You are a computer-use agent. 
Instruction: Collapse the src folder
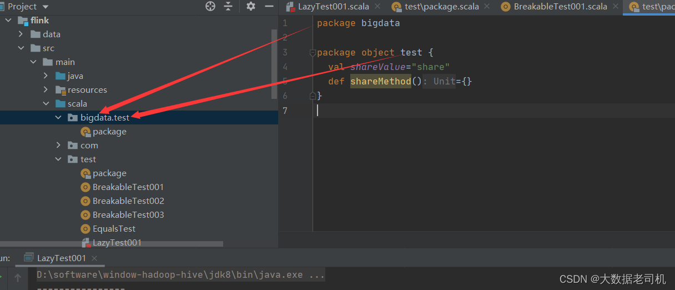(x=21, y=48)
